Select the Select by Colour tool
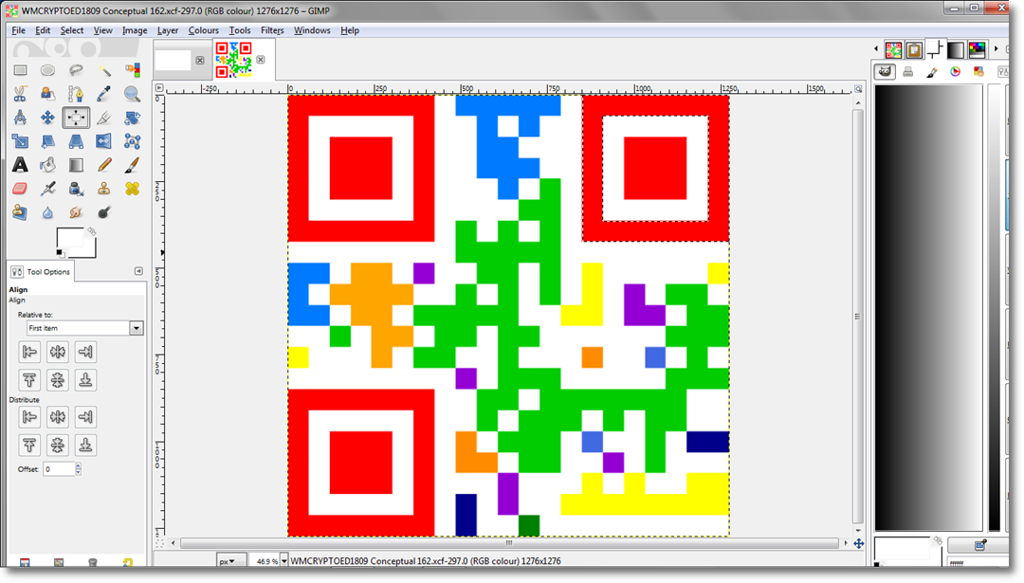Image resolution: width=1024 pixels, height=583 pixels. coord(132,70)
